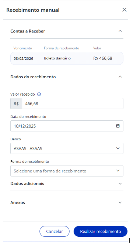
Task: Collapse Contas a Receber using its chevron
Action: click(x=120, y=31)
